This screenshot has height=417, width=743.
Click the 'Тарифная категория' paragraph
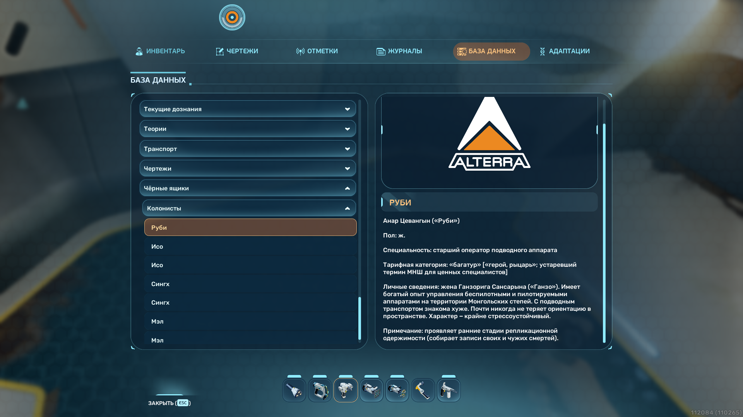[480, 268]
